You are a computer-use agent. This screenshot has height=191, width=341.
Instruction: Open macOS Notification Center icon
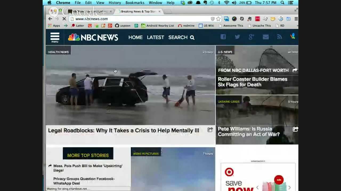[x=291, y=3]
